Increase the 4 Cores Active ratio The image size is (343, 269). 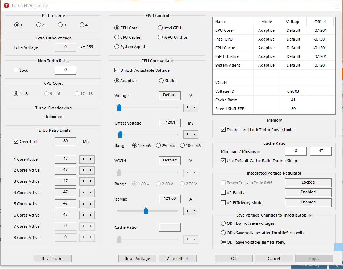(x=91, y=193)
